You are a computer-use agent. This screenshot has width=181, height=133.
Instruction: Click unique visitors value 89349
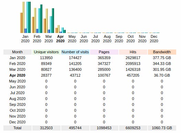[46, 64]
